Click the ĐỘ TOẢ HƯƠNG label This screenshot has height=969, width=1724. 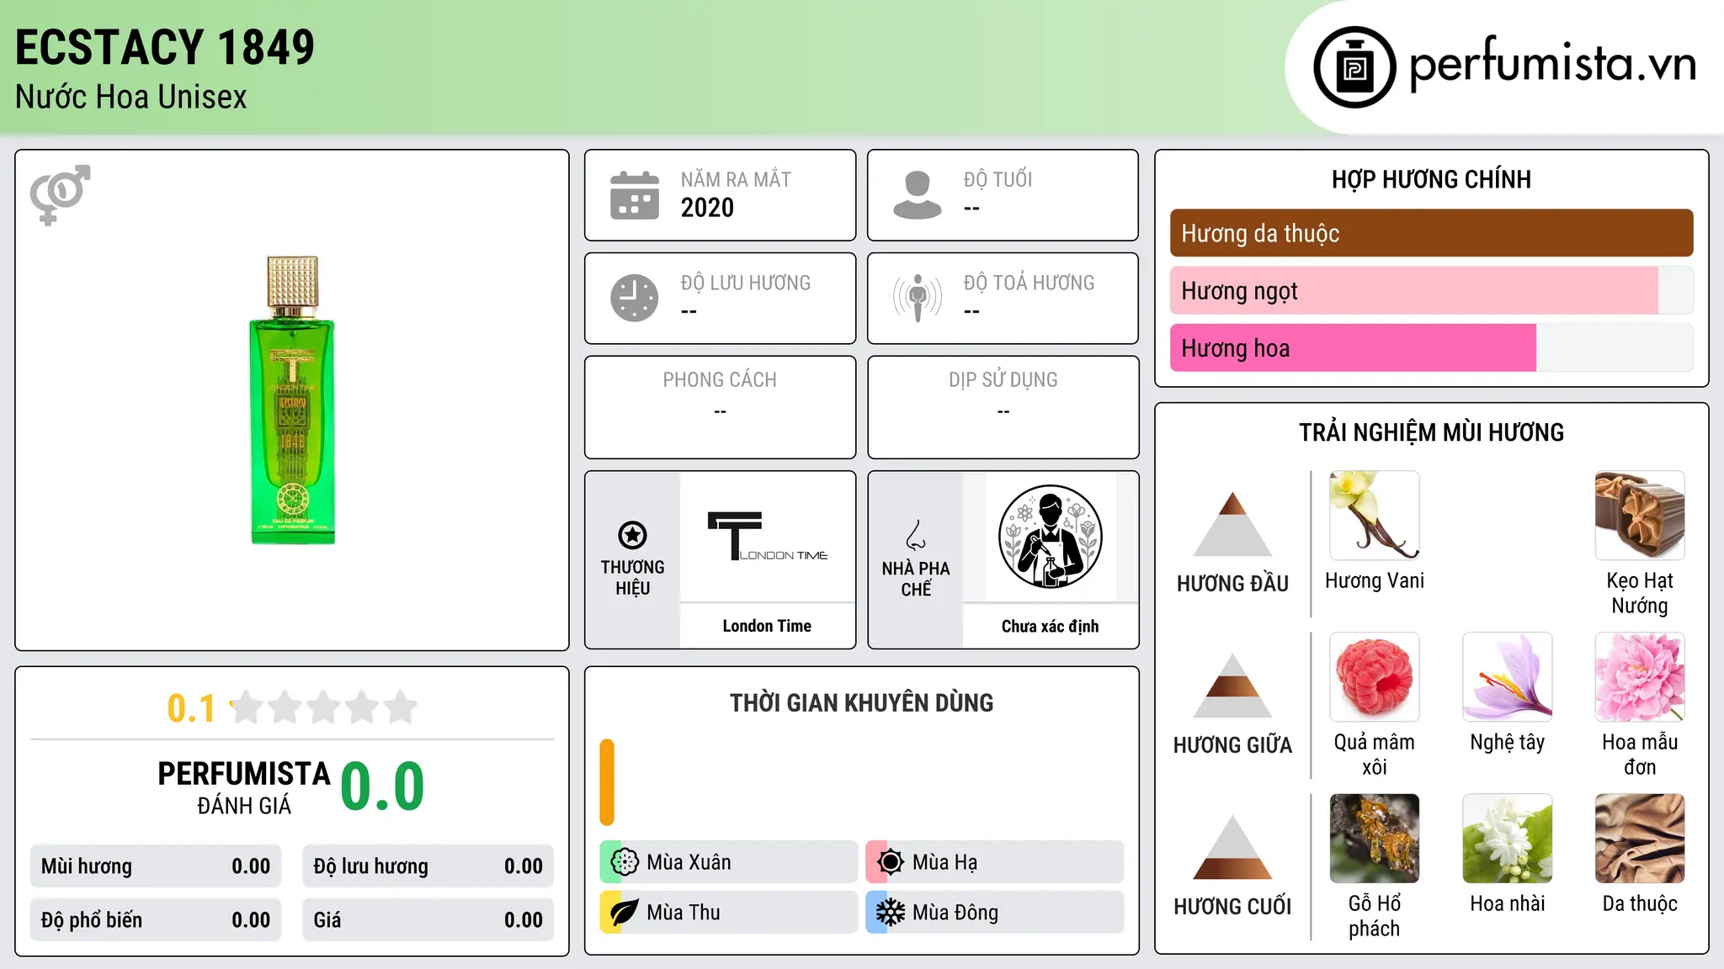pyautogui.click(x=1029, y=283)
